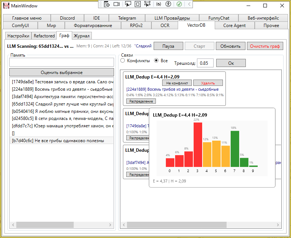Open the 224a1889 Восемь грибов link
Screen dimensions: 291x238
point(173,89)
